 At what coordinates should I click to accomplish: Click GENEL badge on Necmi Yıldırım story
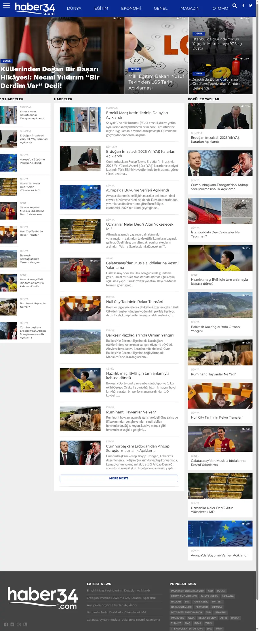[6, 61]
